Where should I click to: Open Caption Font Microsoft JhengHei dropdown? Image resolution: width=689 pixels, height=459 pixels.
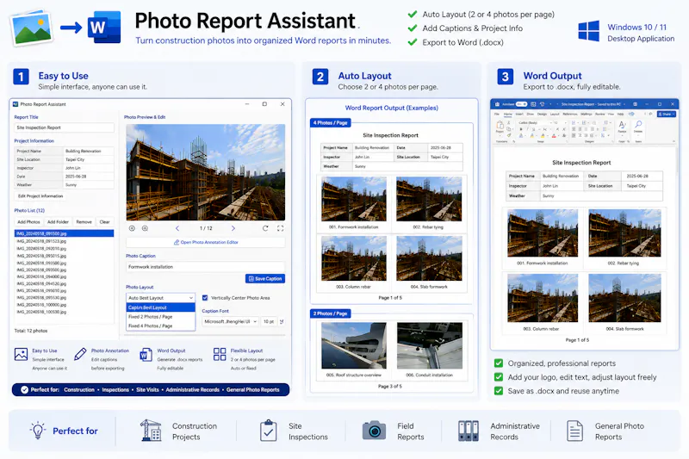pyautogui.click(x=230, y=321)
